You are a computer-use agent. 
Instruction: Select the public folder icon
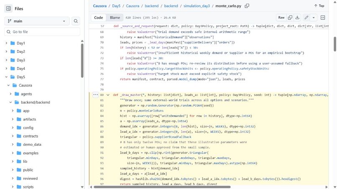[x=19, y=170]
